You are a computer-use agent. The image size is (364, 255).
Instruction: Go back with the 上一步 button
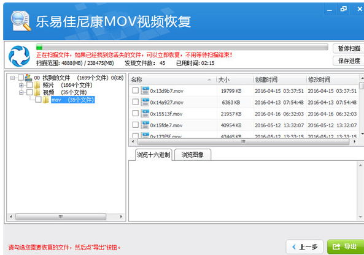point(305,247)
